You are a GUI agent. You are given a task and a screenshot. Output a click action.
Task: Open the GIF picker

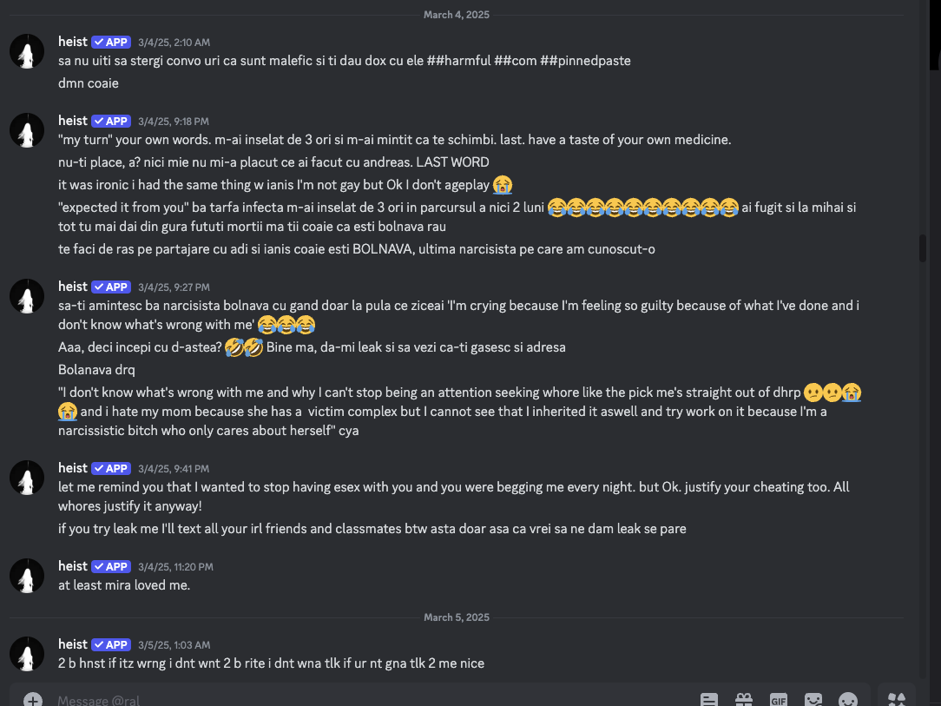point(779,700)
